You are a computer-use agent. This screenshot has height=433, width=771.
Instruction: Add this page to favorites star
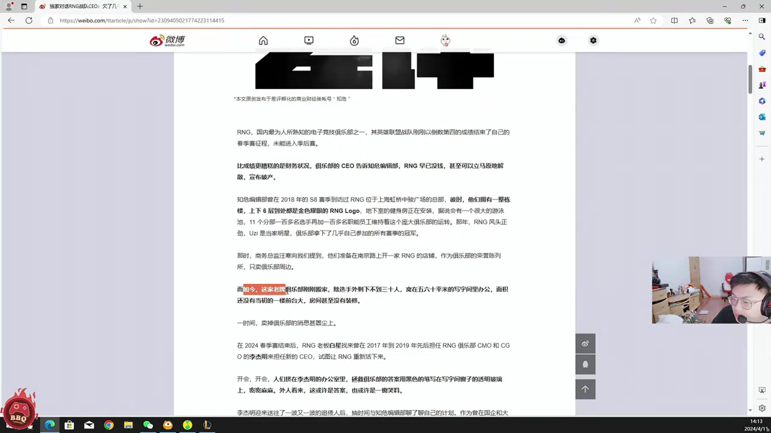(653, 20)
